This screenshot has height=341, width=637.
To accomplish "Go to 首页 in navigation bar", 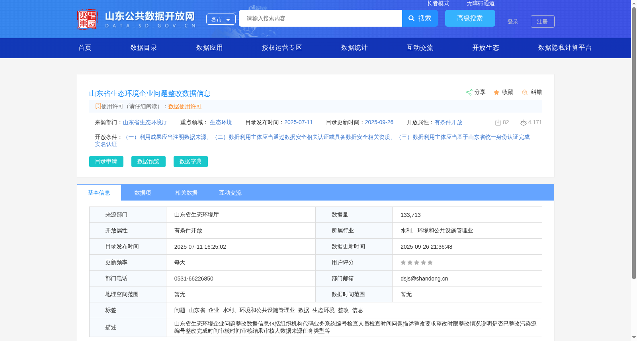I will [85, 48].
